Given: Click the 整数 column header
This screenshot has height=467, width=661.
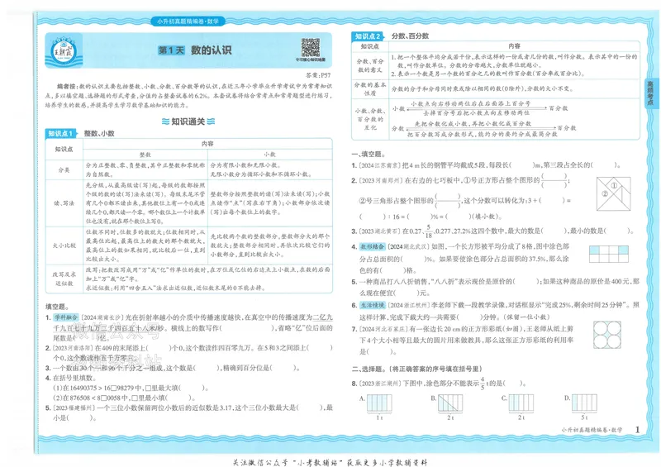Looking at the screenshot, I should [145, 155].
